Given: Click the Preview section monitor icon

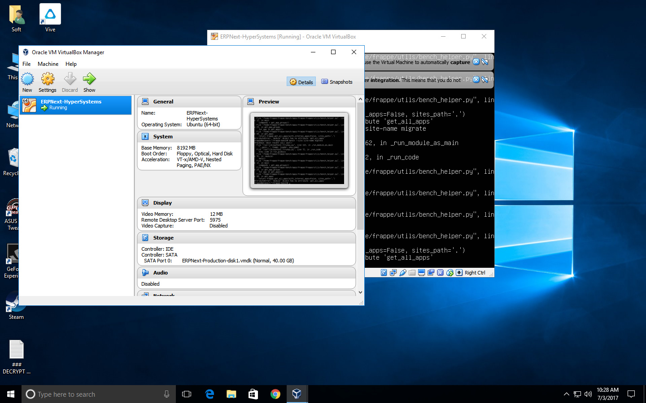Looking at the screenshot, I should pyautogui.click(x=251, y=102).
